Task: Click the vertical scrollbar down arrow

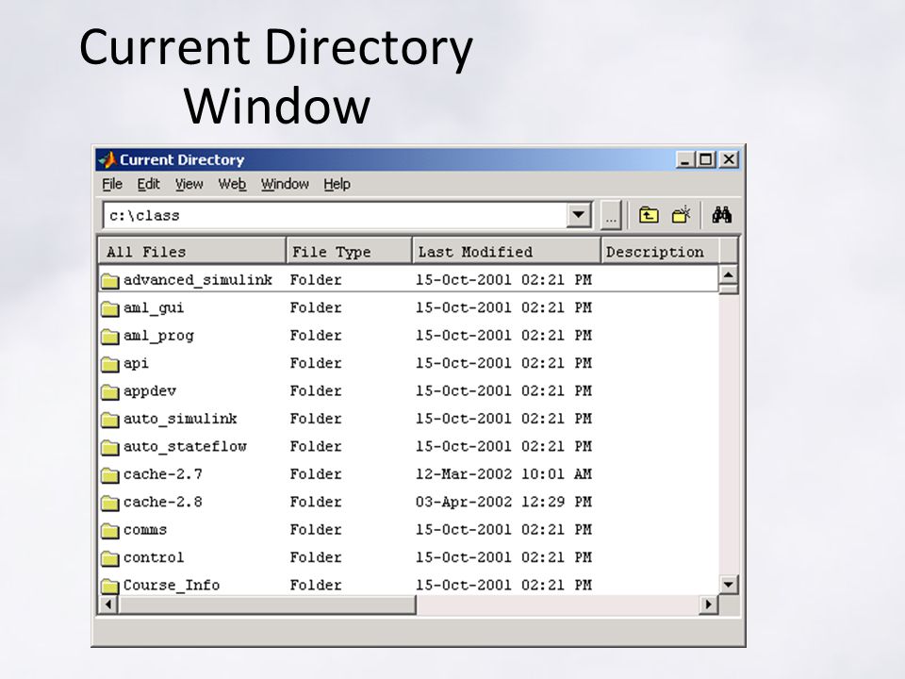Action: click(729, 585)
